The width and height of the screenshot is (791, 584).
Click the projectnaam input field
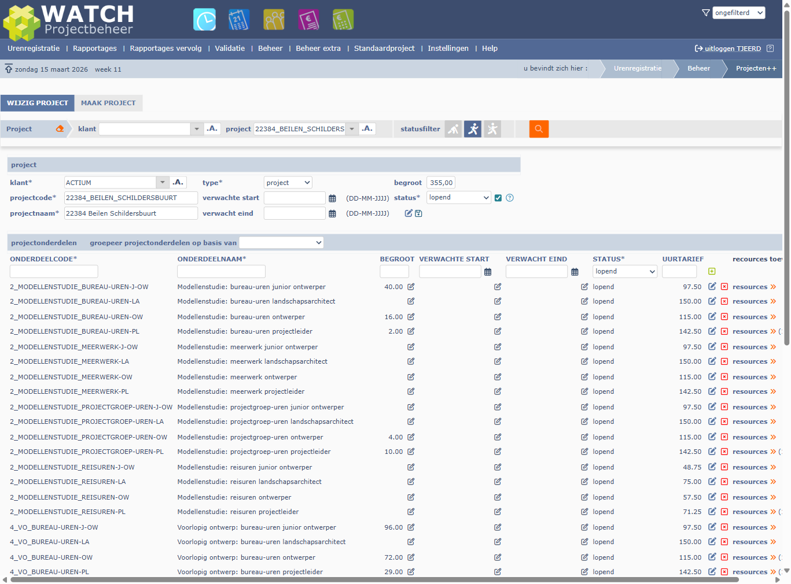pos(131,213)
